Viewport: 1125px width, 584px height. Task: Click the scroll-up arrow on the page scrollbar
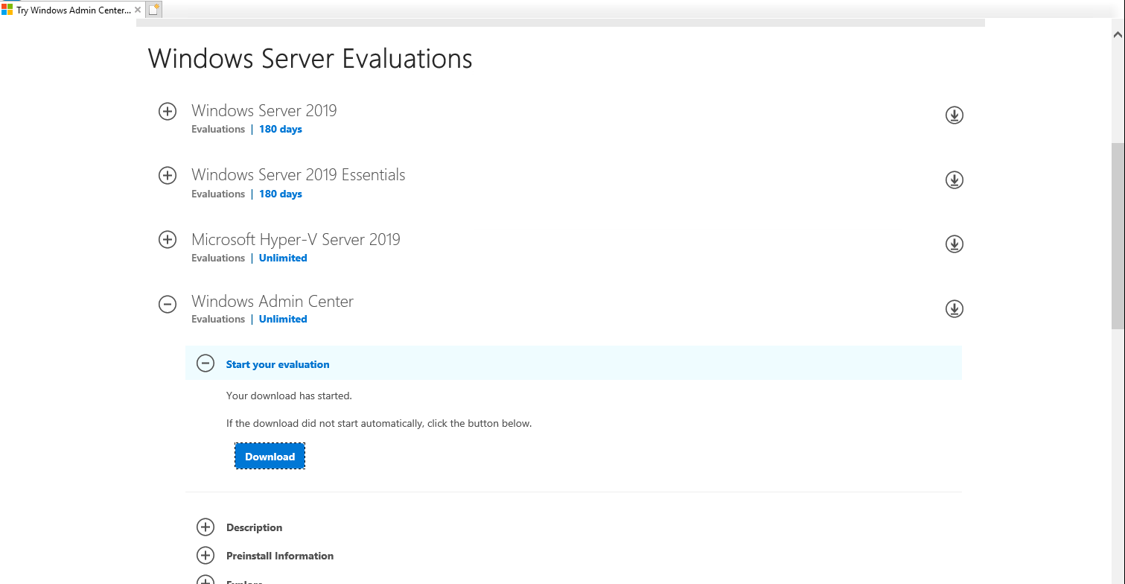point(1118,34)
